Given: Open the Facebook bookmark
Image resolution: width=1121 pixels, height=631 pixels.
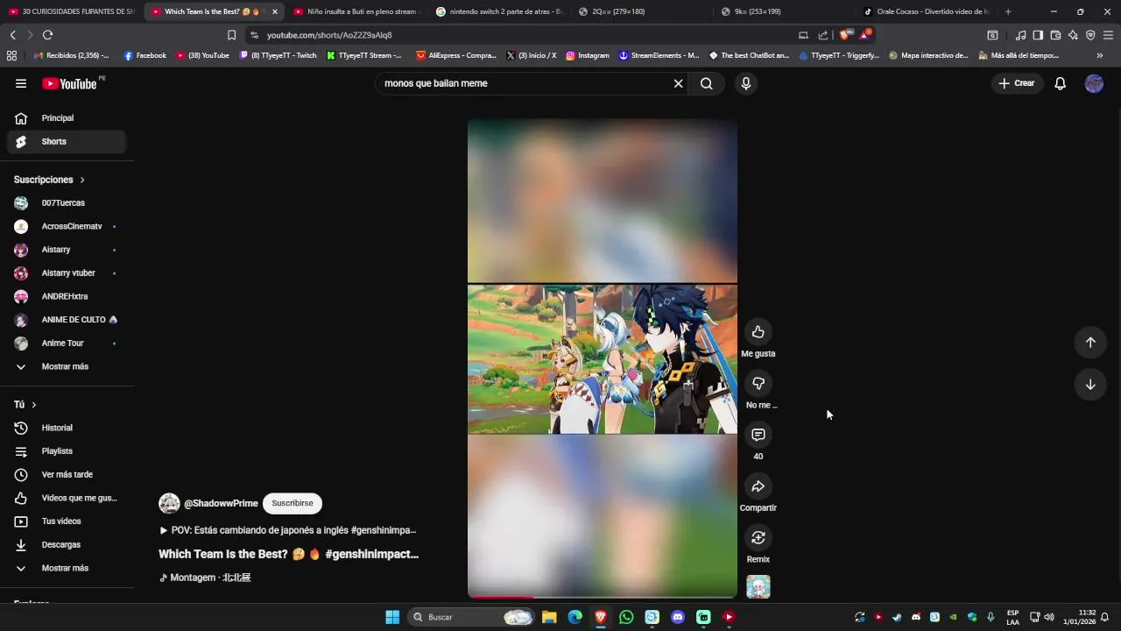Looking at the screenshot, I should (145, 55).
